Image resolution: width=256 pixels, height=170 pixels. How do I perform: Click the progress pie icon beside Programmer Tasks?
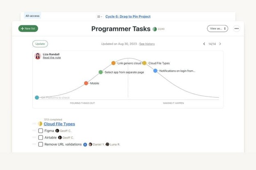tap(154, 29)
